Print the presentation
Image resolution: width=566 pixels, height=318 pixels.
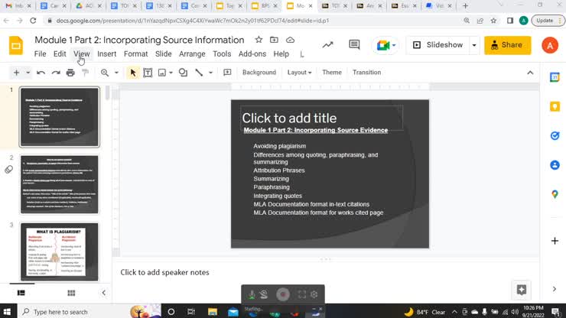pyautogui.click(x=70, y=73)
